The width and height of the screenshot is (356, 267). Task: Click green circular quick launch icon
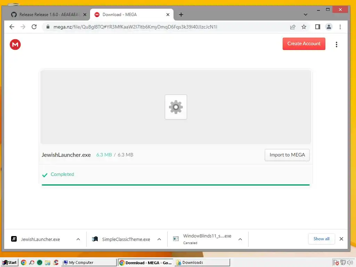point(40,262)
